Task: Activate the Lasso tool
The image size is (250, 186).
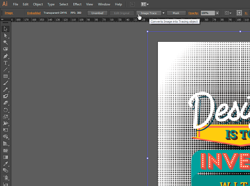Action: click(5, 49)
